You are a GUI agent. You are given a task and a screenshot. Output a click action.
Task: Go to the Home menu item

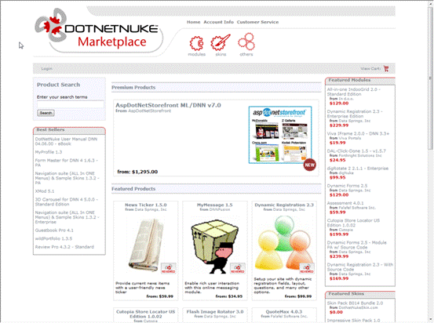point(194,22)
